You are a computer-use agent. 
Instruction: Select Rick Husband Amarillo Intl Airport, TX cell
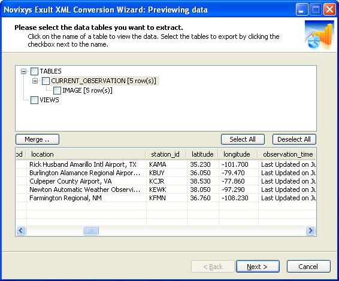click(x=86, y=164)
